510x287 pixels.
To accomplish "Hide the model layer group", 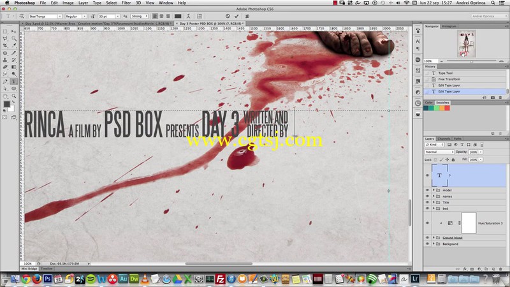I will pos(427,190).
